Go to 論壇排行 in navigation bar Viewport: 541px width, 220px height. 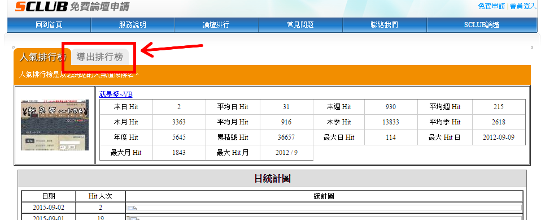(x=216, y=25)
